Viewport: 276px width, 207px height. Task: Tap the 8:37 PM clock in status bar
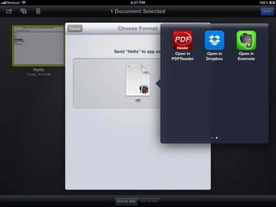pos(138,3)
